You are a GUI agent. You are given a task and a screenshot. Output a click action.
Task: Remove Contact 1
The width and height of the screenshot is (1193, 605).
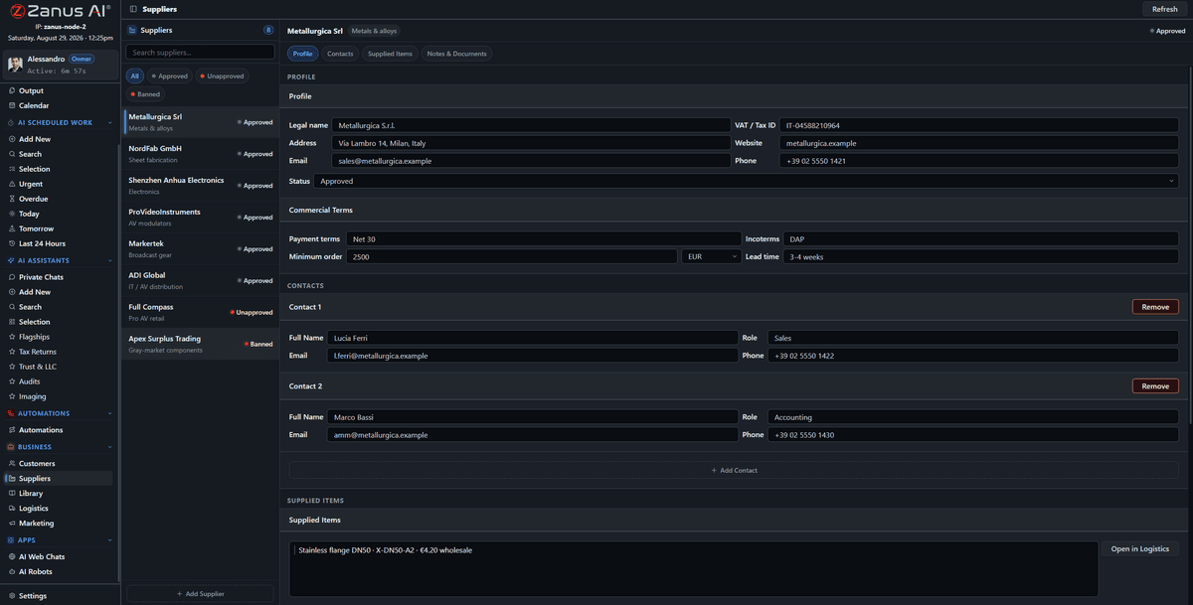point(1155,307)
